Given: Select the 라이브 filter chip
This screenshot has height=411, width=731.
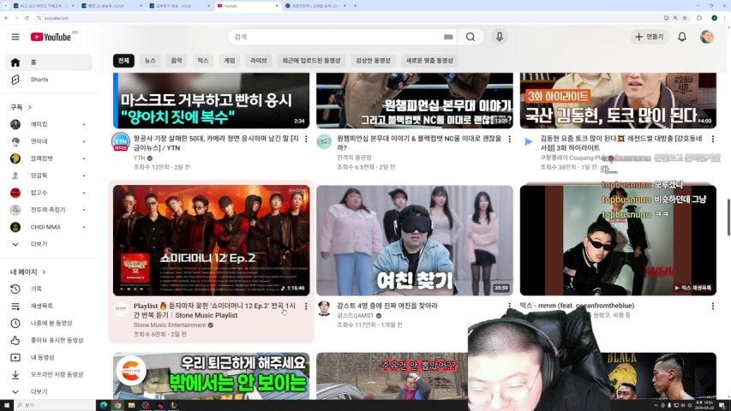Looking at the screenshot, I should 259,61.
